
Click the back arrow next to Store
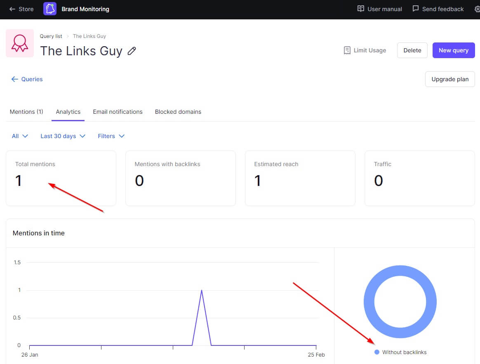pyautogui.click(x=12, y=9)
